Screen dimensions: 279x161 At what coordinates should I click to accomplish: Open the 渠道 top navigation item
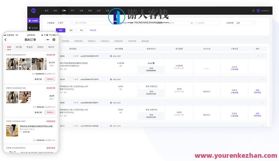pos(90,11)
